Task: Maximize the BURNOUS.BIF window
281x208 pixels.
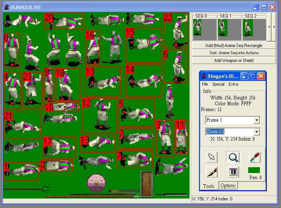Action: point(264,7)
